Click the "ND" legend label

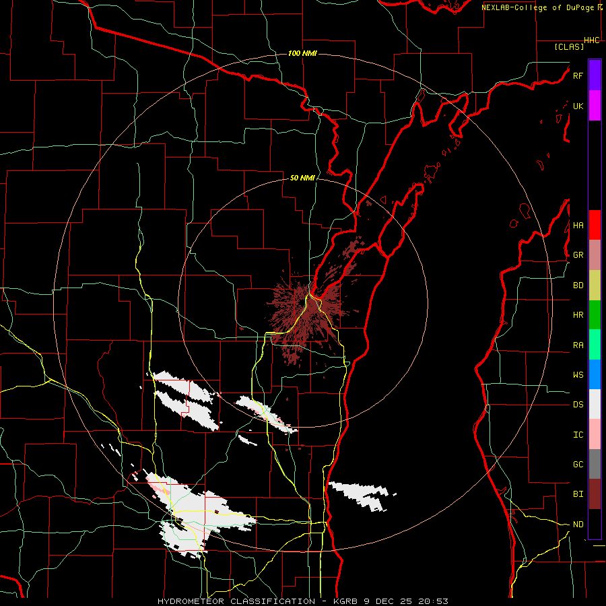pyautogui.click(x=578, y=525)
